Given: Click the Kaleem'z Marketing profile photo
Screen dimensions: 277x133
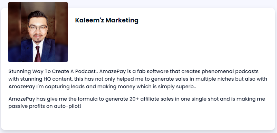Looking at the screenshot, I should 38,32.
